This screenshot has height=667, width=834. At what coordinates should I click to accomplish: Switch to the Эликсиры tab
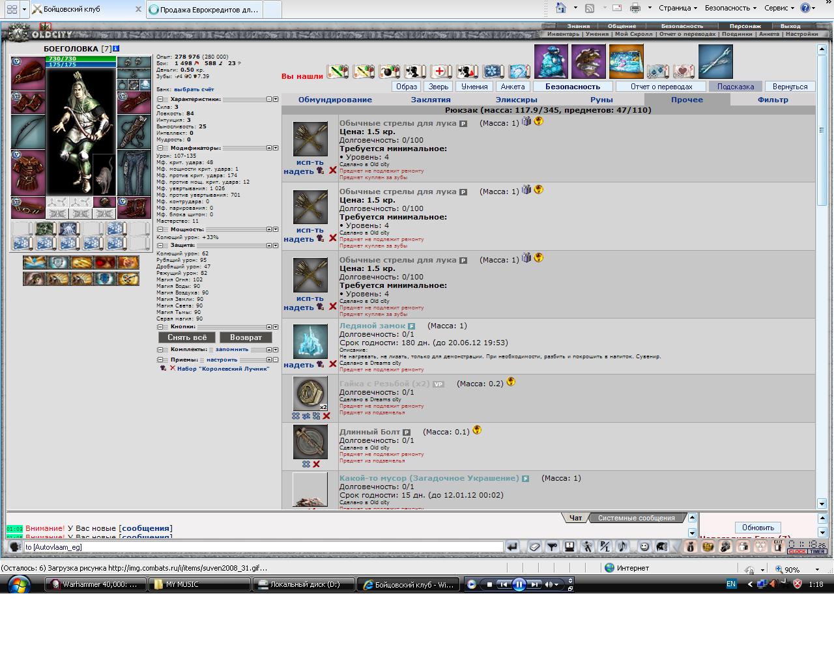tap(516, 100)
